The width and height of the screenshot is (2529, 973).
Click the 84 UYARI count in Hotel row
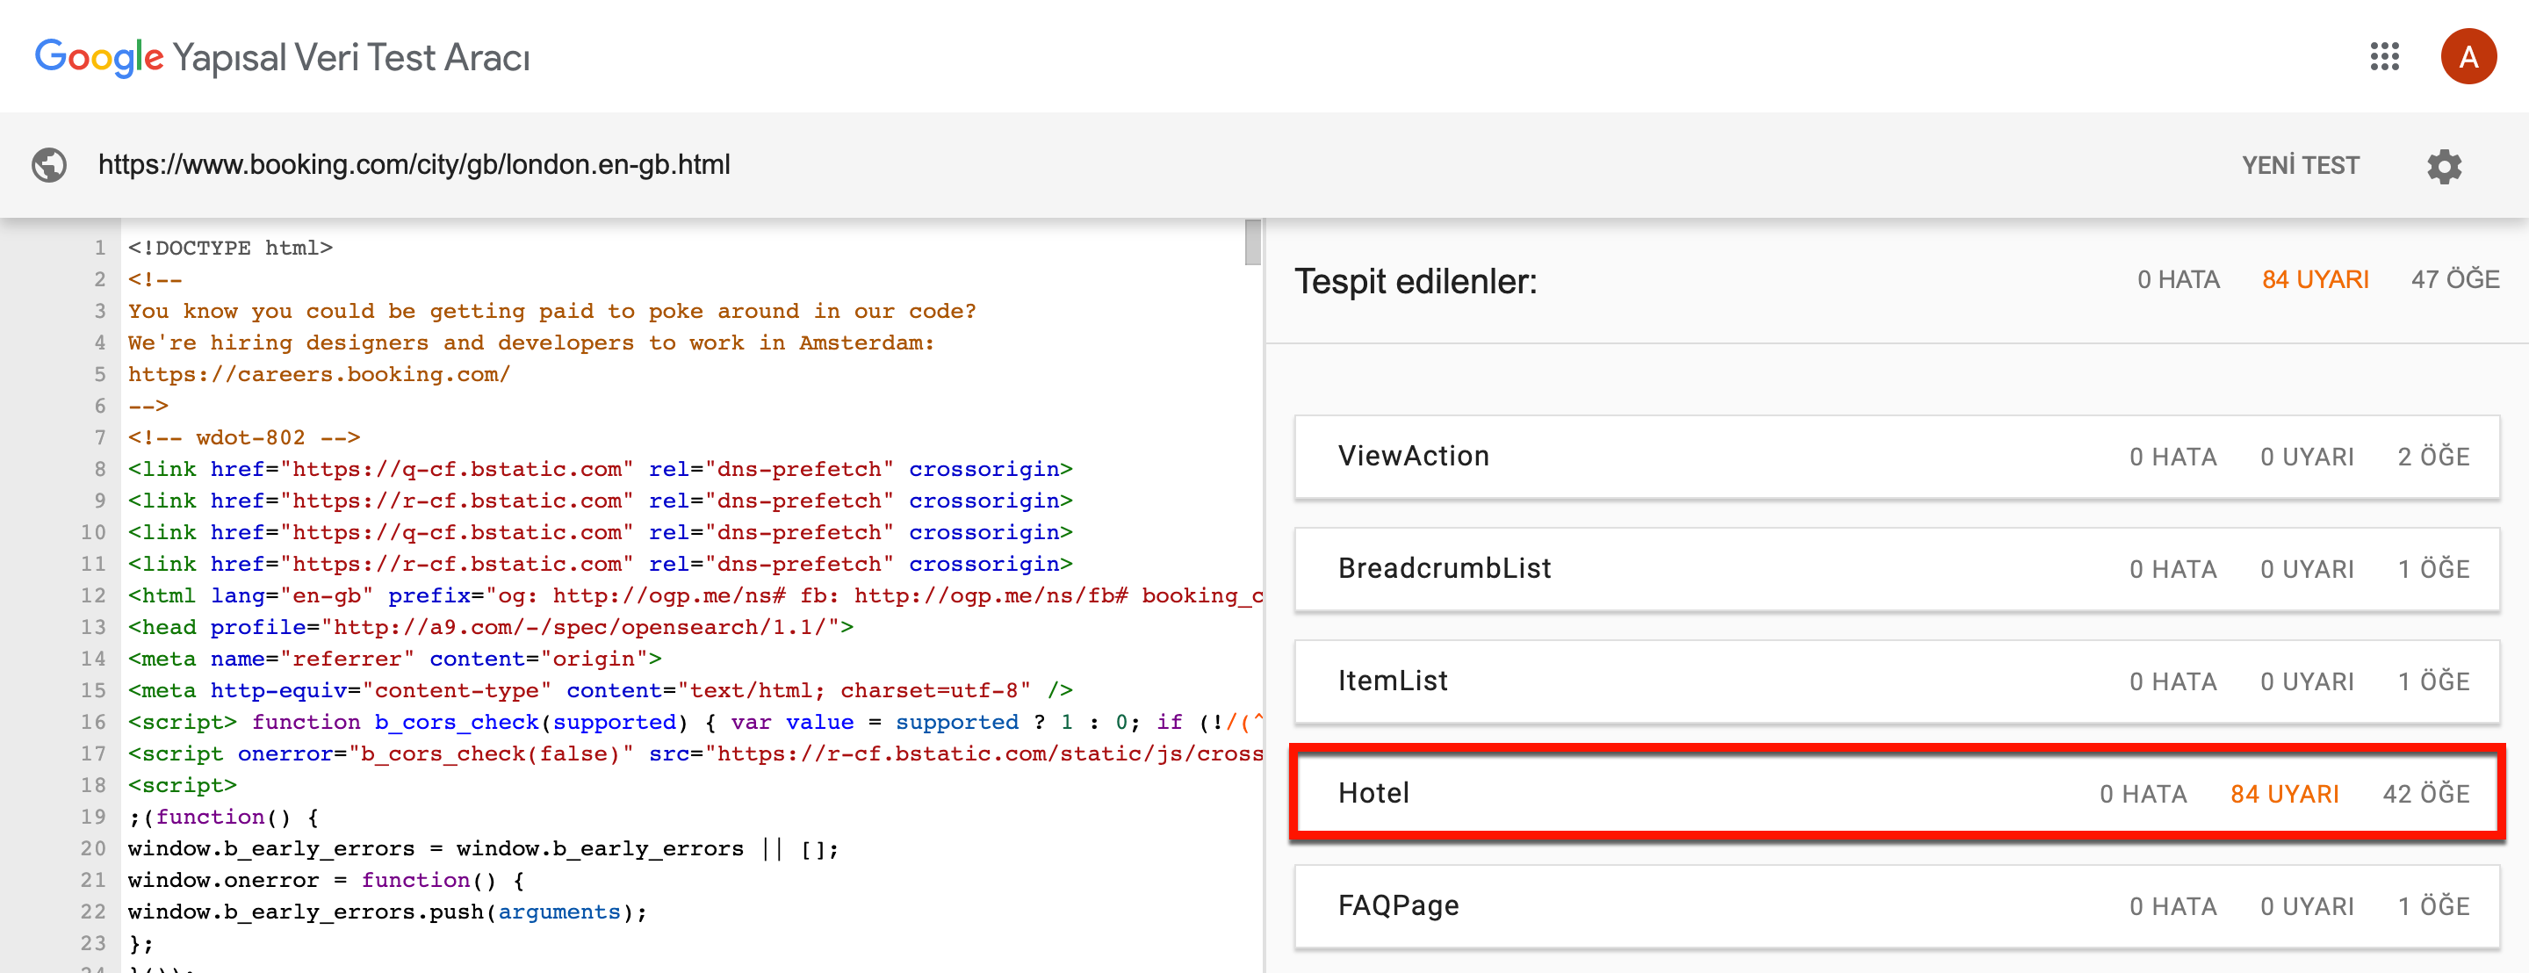point(2285,795)
